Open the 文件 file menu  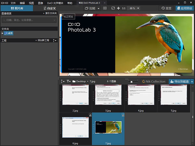[x=13, y=3]
